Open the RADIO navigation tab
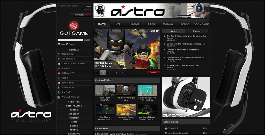Viewport: 265px width, 135px height. tap(185, 24)
